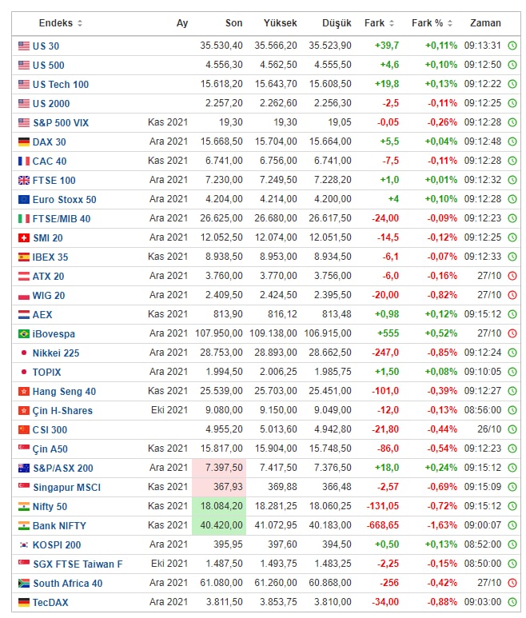Select time 09:13:31 in US 30 row
This screenshot has height=618, width=526.
coord(483,46)
